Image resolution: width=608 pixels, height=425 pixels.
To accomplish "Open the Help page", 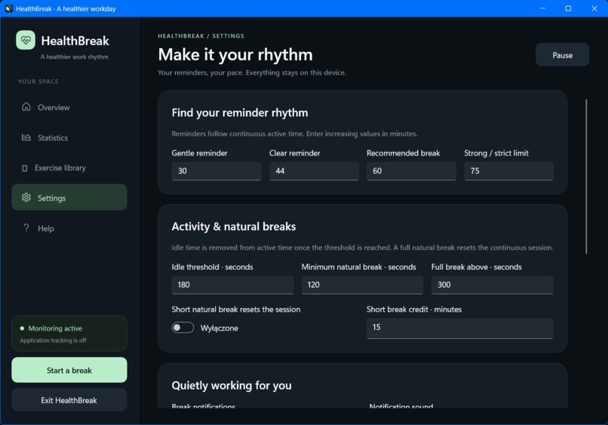I will point(69,228).
